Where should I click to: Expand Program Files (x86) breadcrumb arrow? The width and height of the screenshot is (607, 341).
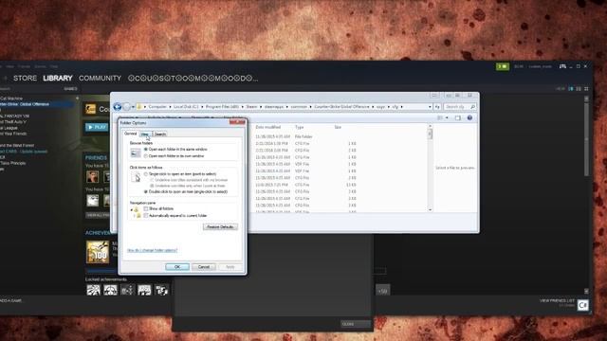[243, 107]
